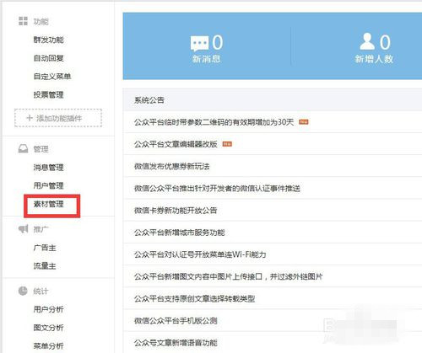422x353 pixels.
Task: Click the 管理 inbox section icon
Action: [23, 148]
